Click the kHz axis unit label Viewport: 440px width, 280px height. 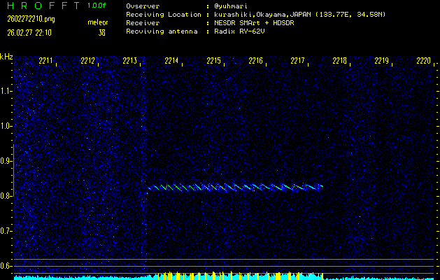(6, 57)
